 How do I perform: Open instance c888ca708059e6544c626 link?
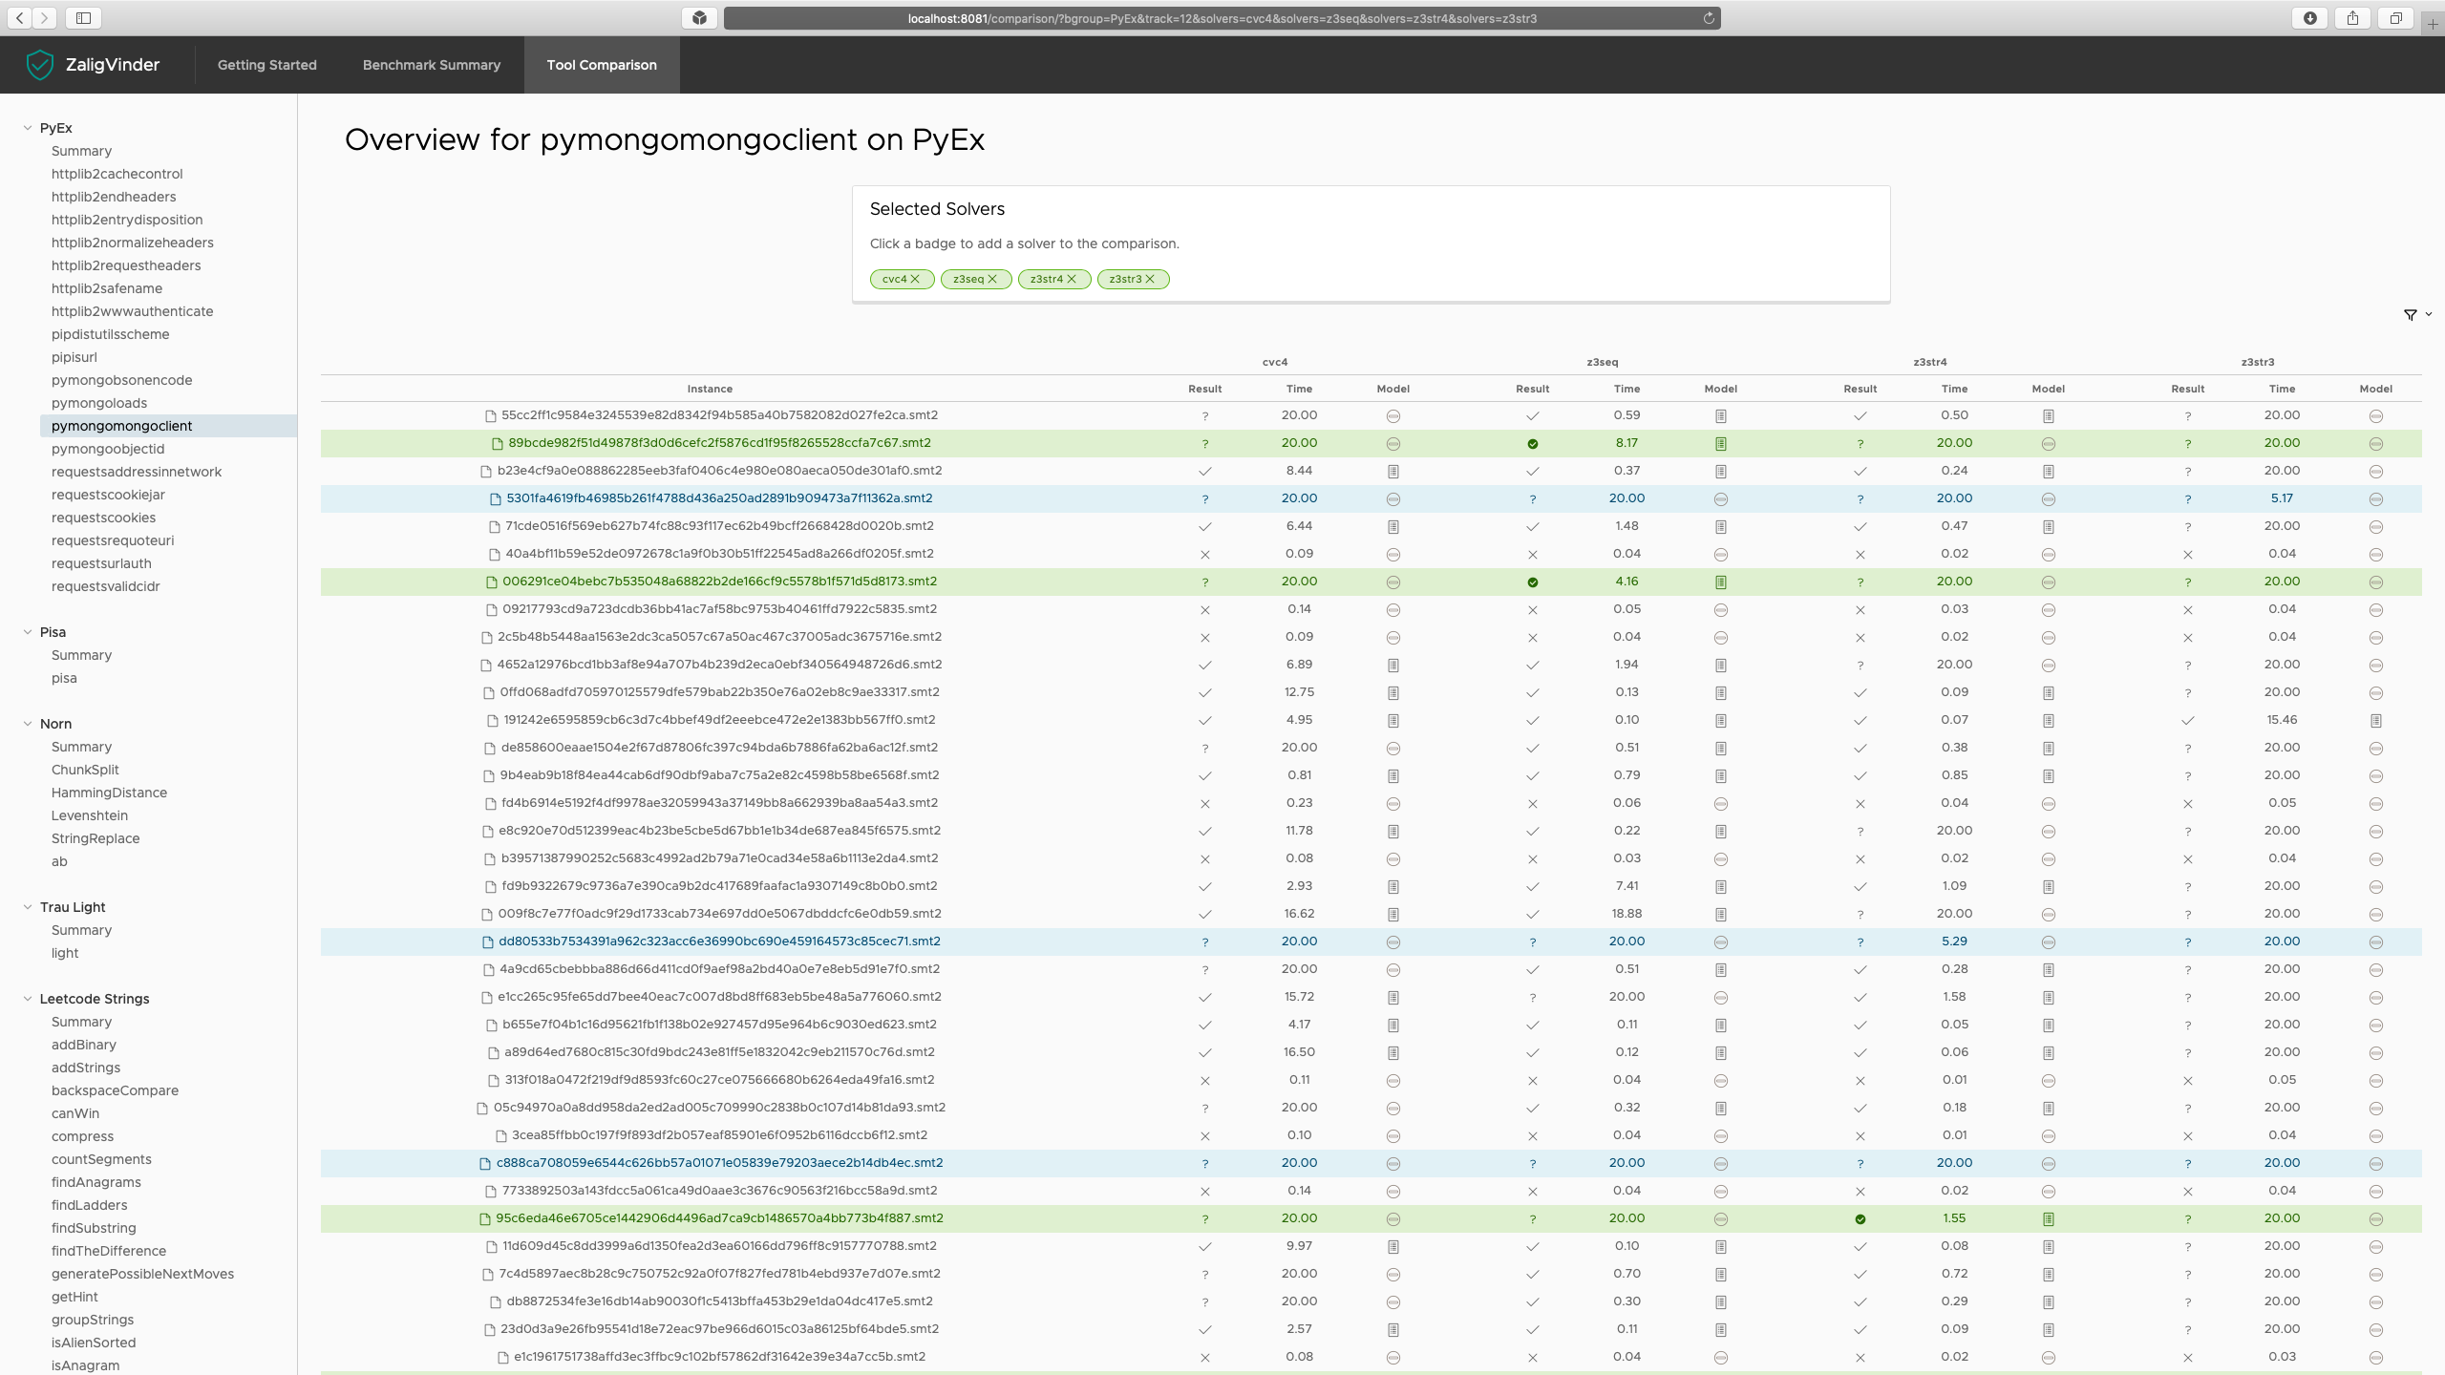click(719, 1163)
